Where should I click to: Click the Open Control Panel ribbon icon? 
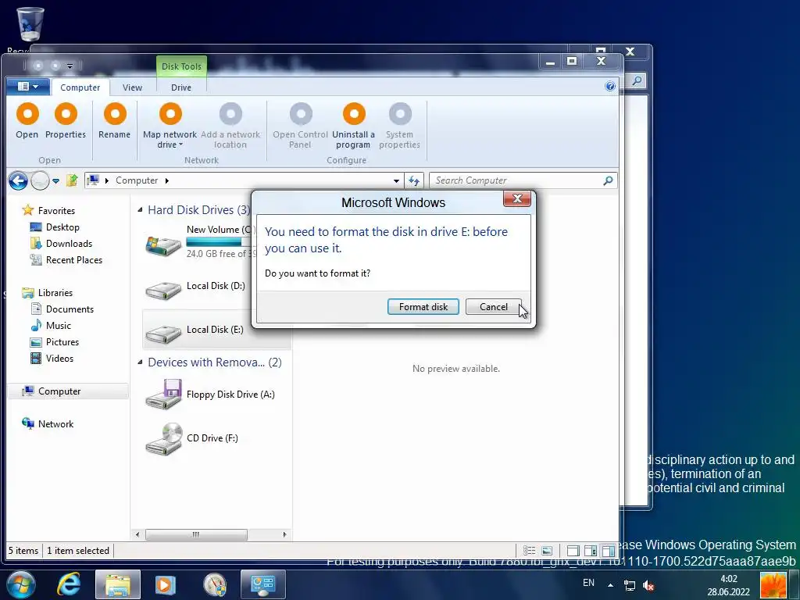click(x=301, y=114)
